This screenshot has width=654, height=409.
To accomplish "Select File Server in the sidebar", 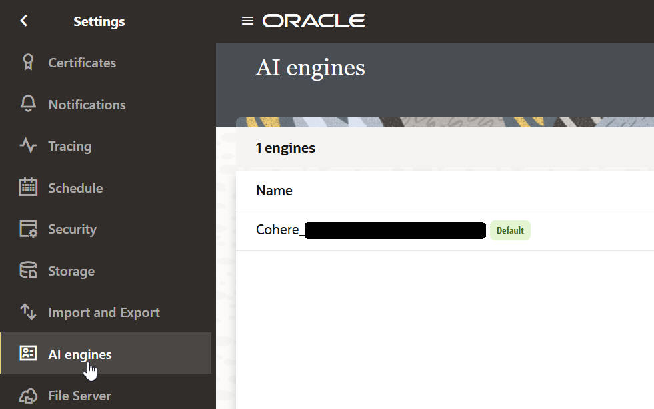I will click(x=79, y=396).
